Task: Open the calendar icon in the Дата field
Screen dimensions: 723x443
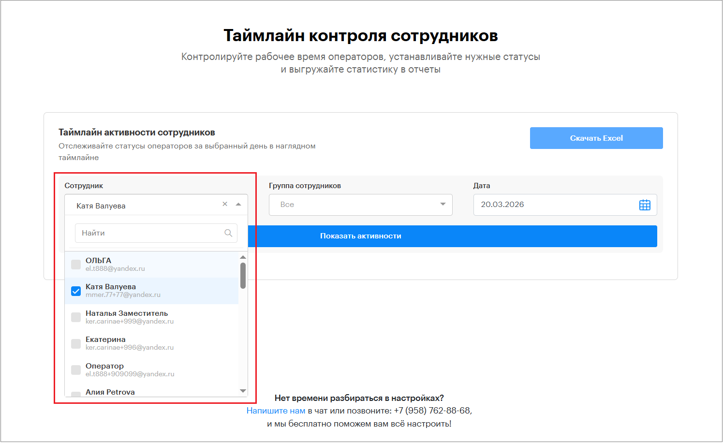Action: tap(645, 205)
